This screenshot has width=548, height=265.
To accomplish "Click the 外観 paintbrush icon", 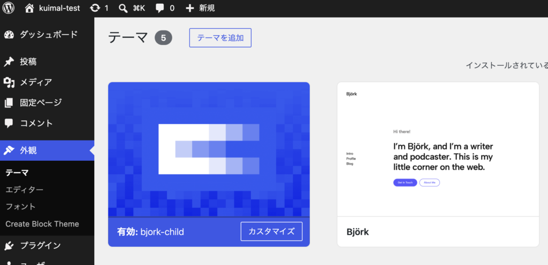I will pyautogui.click(x=9, y=151).
